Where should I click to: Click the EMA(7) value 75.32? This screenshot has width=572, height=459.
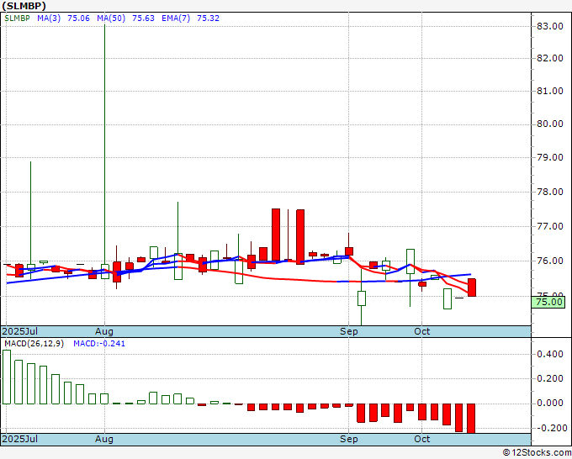point(208,18)
